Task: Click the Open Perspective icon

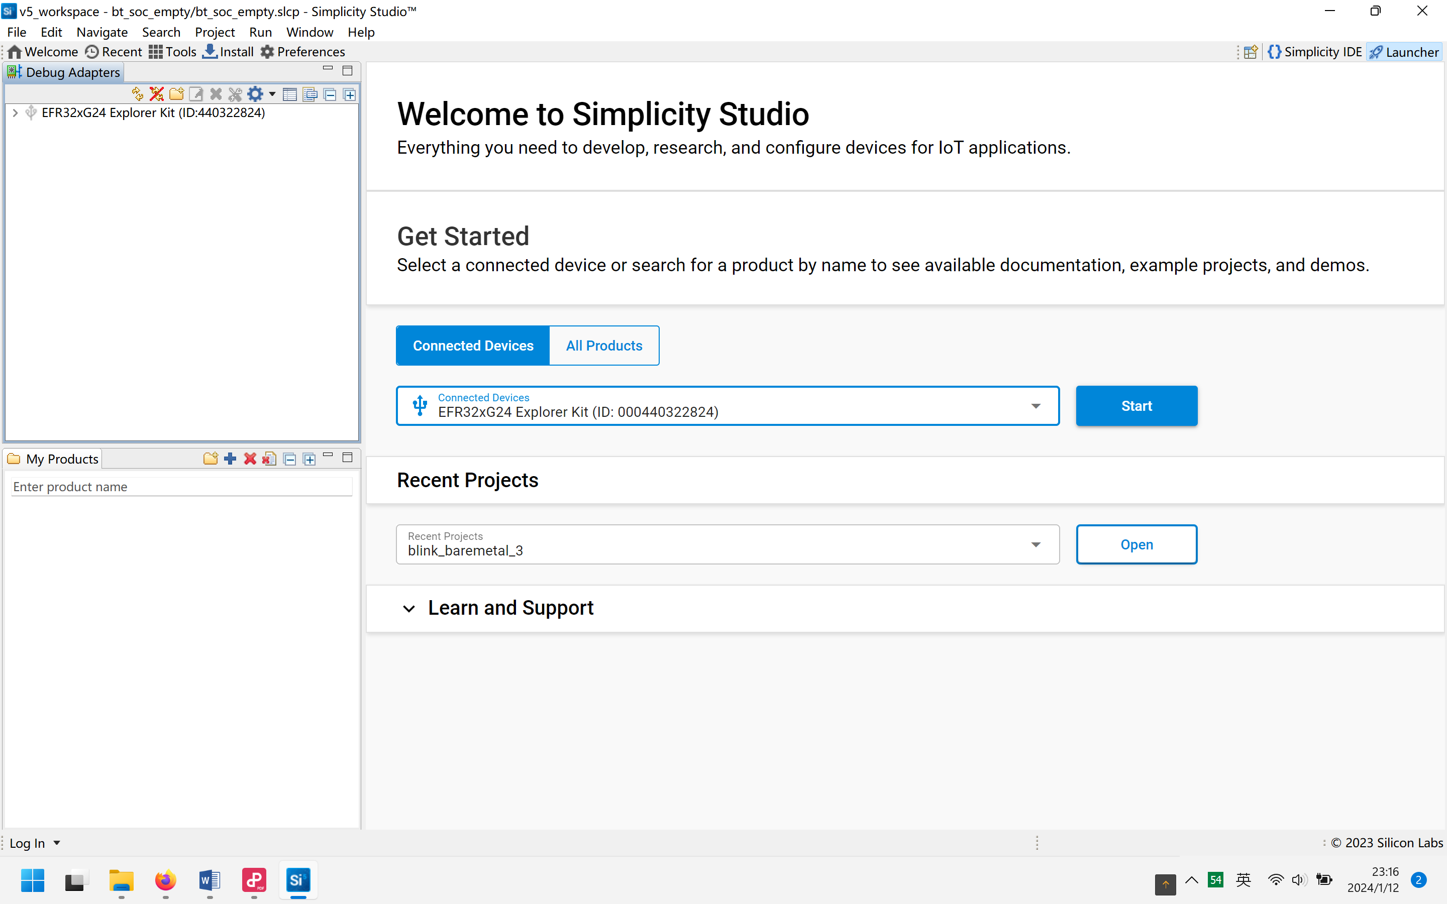Action: pyautogui.click(x=1251, y=52)
